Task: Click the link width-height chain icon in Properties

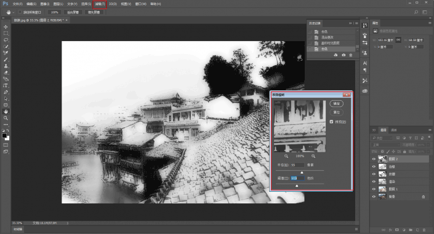Action: pos(398,40)
